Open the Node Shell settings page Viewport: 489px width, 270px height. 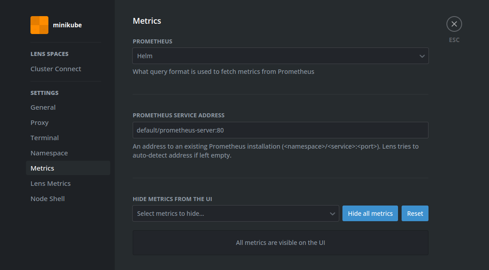(x=48, y=198)
